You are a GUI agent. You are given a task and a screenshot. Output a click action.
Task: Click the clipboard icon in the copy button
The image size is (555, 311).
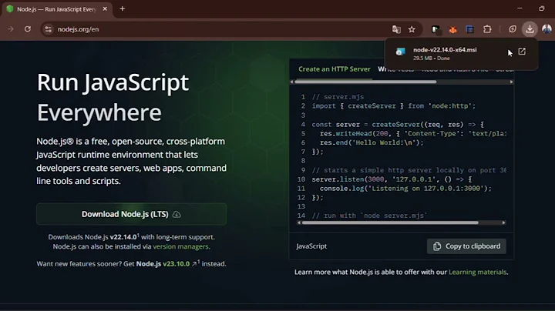coord(437,246)
